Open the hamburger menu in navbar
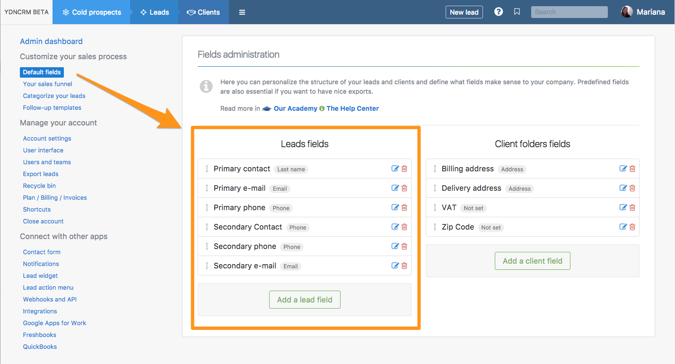Image resolution: width=675 pixels, height=364 pixels. [x=242, y=12]
